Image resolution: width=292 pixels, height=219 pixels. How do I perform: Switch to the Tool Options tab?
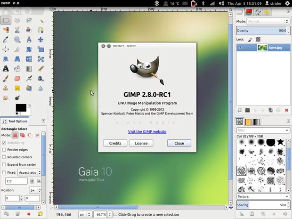click(15, 121)
